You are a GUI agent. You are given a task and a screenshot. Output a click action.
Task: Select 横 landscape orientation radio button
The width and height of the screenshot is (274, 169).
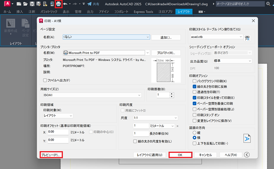pos(194,138)
